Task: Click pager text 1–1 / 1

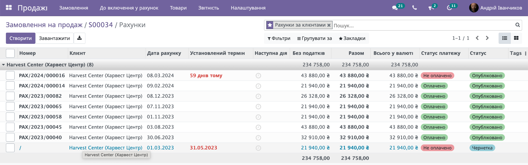Action: [461, 38]
